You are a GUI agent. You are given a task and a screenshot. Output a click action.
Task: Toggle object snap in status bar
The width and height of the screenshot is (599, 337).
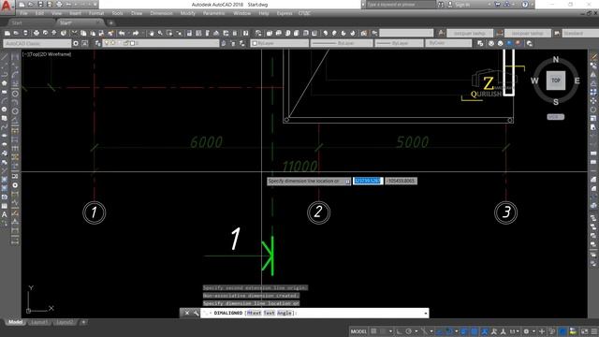(x=449, y=331)
